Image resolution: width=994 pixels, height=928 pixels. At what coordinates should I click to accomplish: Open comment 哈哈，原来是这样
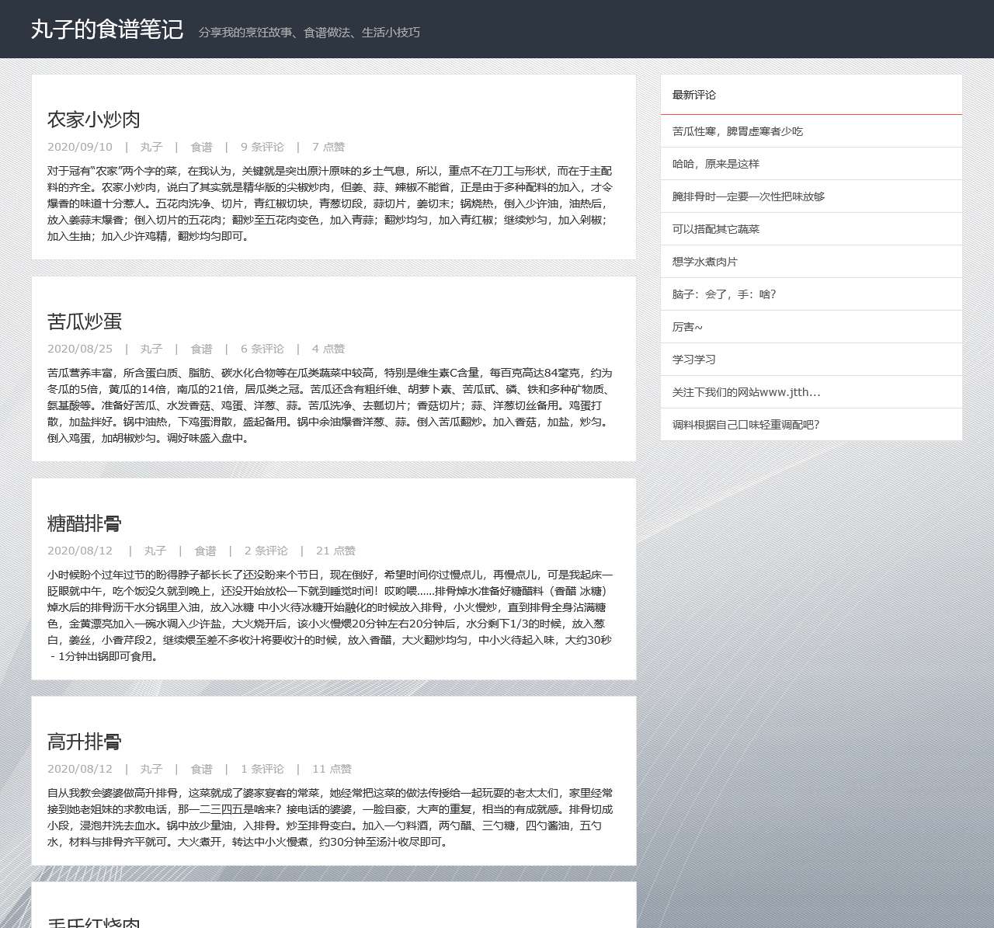pyautogui.click(x=716, y=164)
